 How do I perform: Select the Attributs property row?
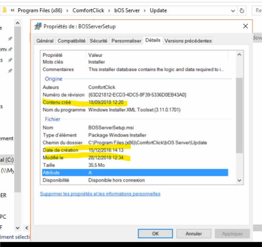coord(135,173)
